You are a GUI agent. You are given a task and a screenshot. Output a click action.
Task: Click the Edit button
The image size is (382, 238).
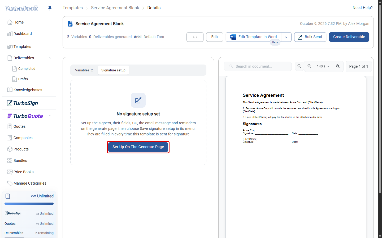(215, 37)
